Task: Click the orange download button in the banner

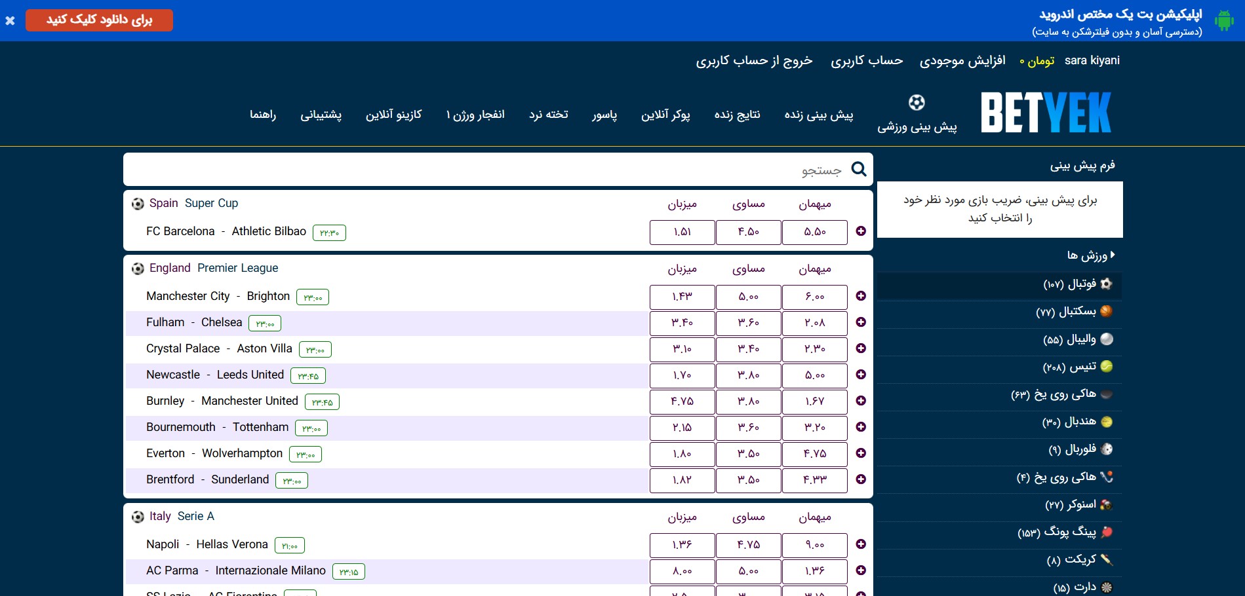Action: pyautogui.click(x=98, y=20)
